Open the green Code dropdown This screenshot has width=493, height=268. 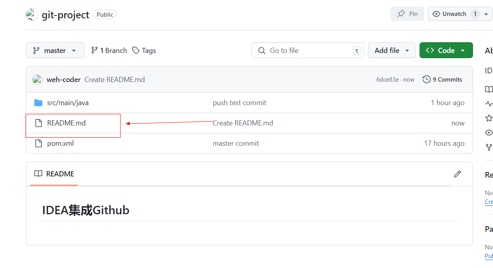point(446,51)
